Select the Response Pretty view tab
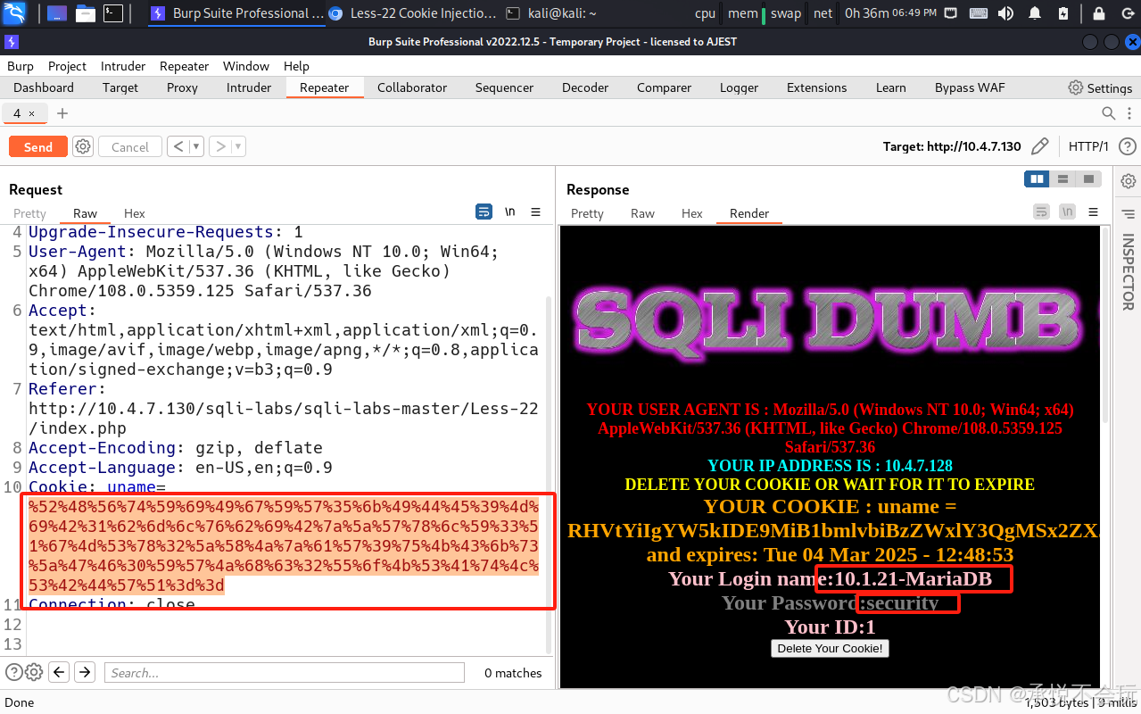The image size is (1141, 714). point(587,213)
